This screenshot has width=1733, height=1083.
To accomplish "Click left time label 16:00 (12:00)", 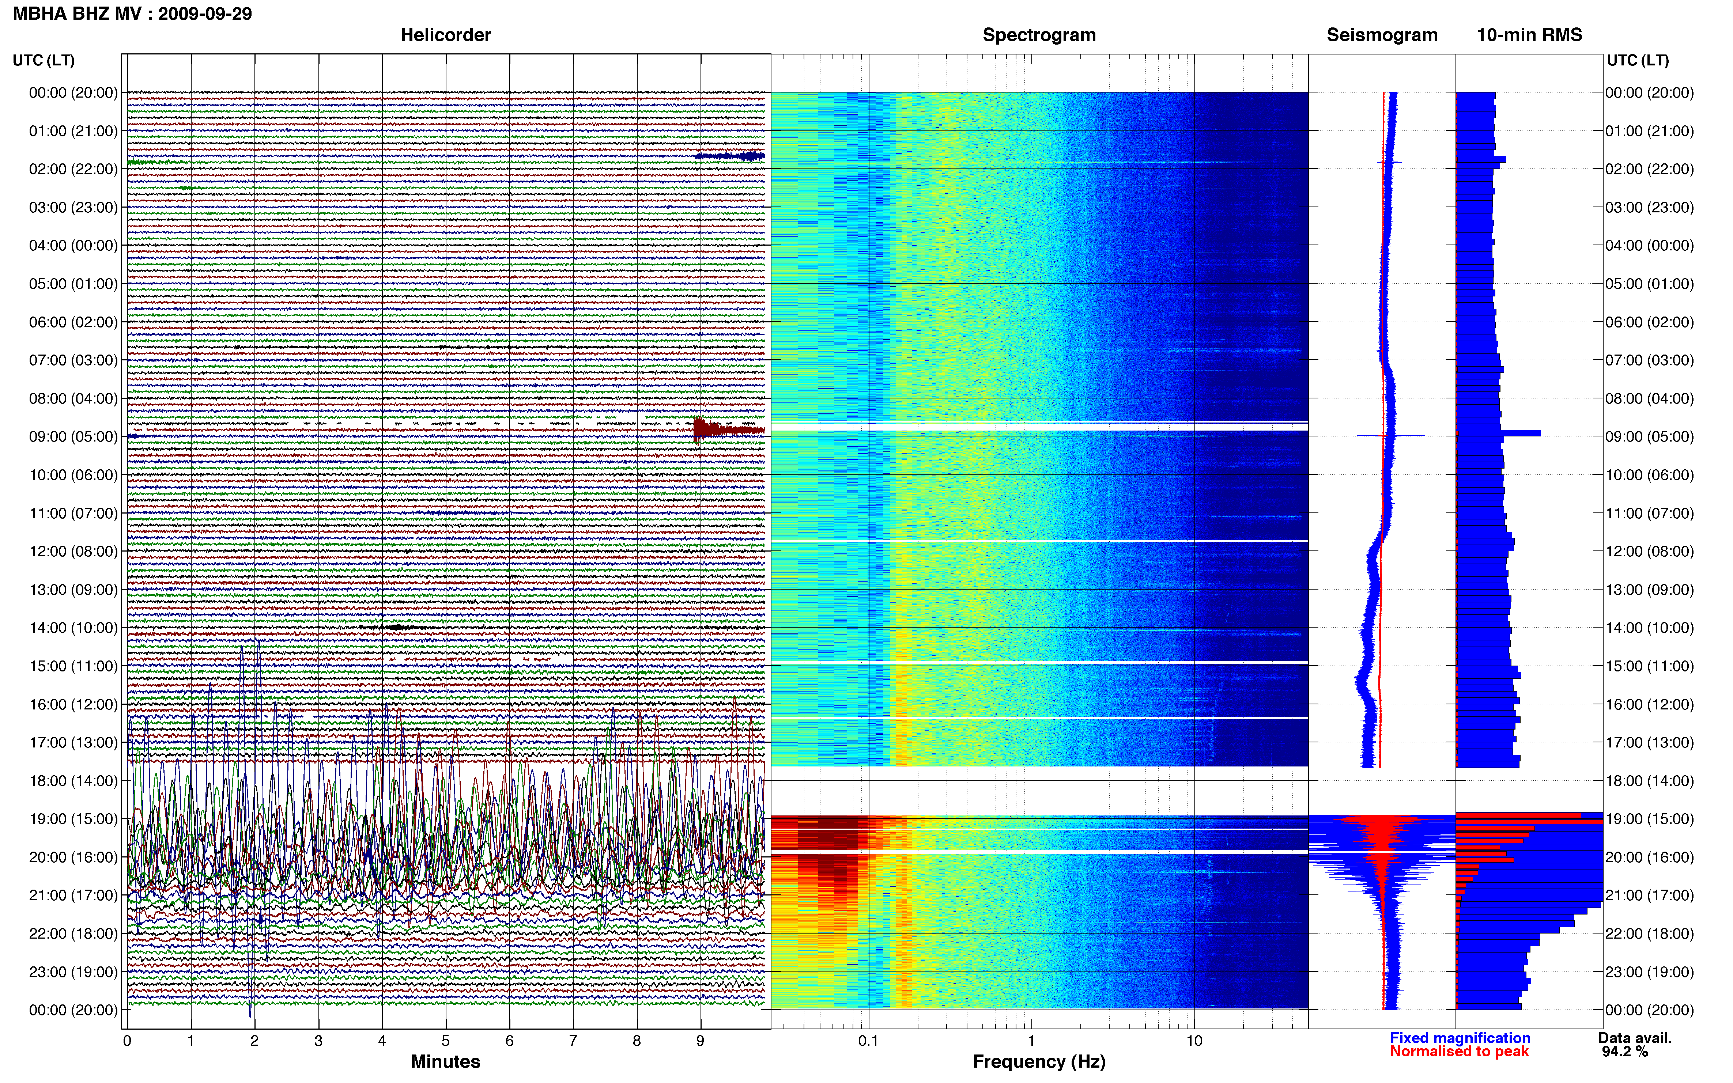I will pos(73,704).
